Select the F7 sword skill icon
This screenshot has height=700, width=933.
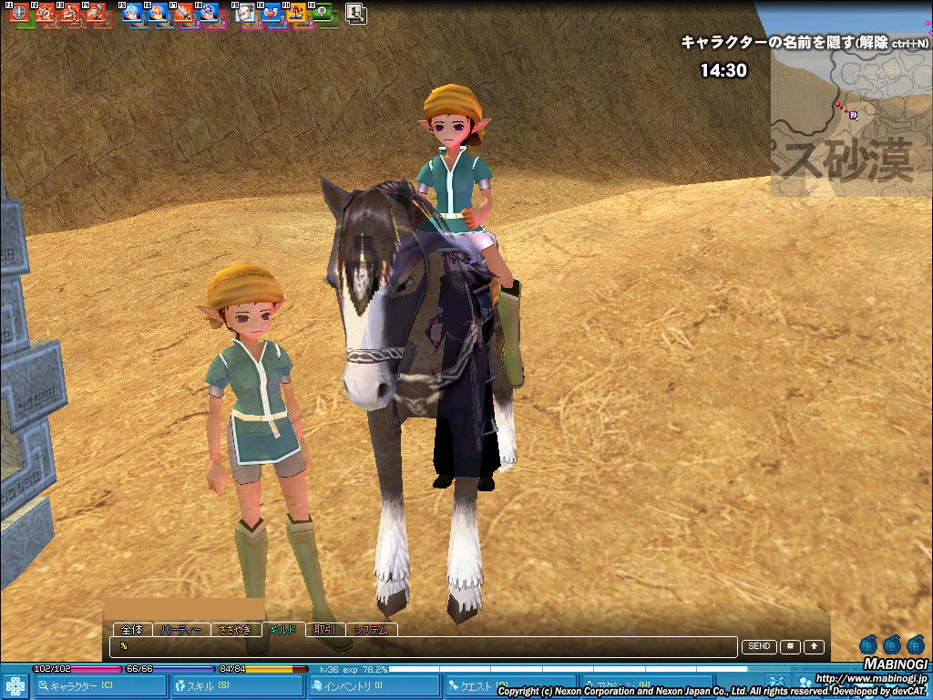click(183, 12)
